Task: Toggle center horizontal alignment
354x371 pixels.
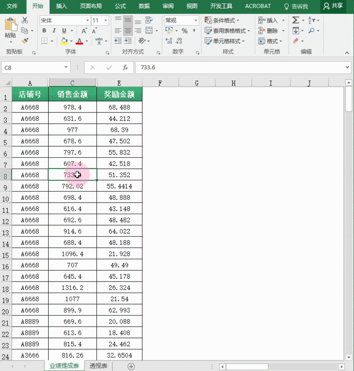Action: pos(128,31)
